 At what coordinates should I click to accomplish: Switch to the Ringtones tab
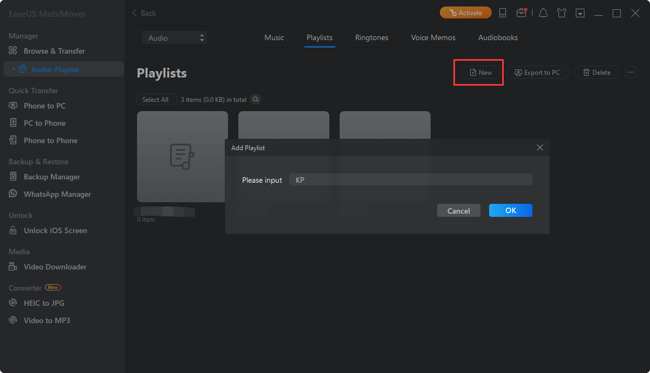click(372, 38)
